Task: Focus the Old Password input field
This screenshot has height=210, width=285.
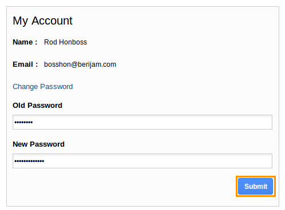Action: point(142,122)
